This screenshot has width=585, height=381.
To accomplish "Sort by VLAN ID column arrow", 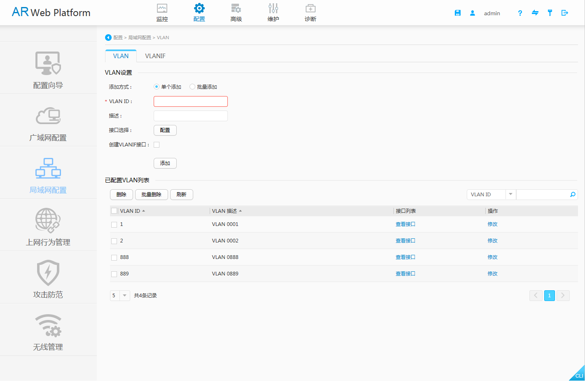I will click(143, 211).
